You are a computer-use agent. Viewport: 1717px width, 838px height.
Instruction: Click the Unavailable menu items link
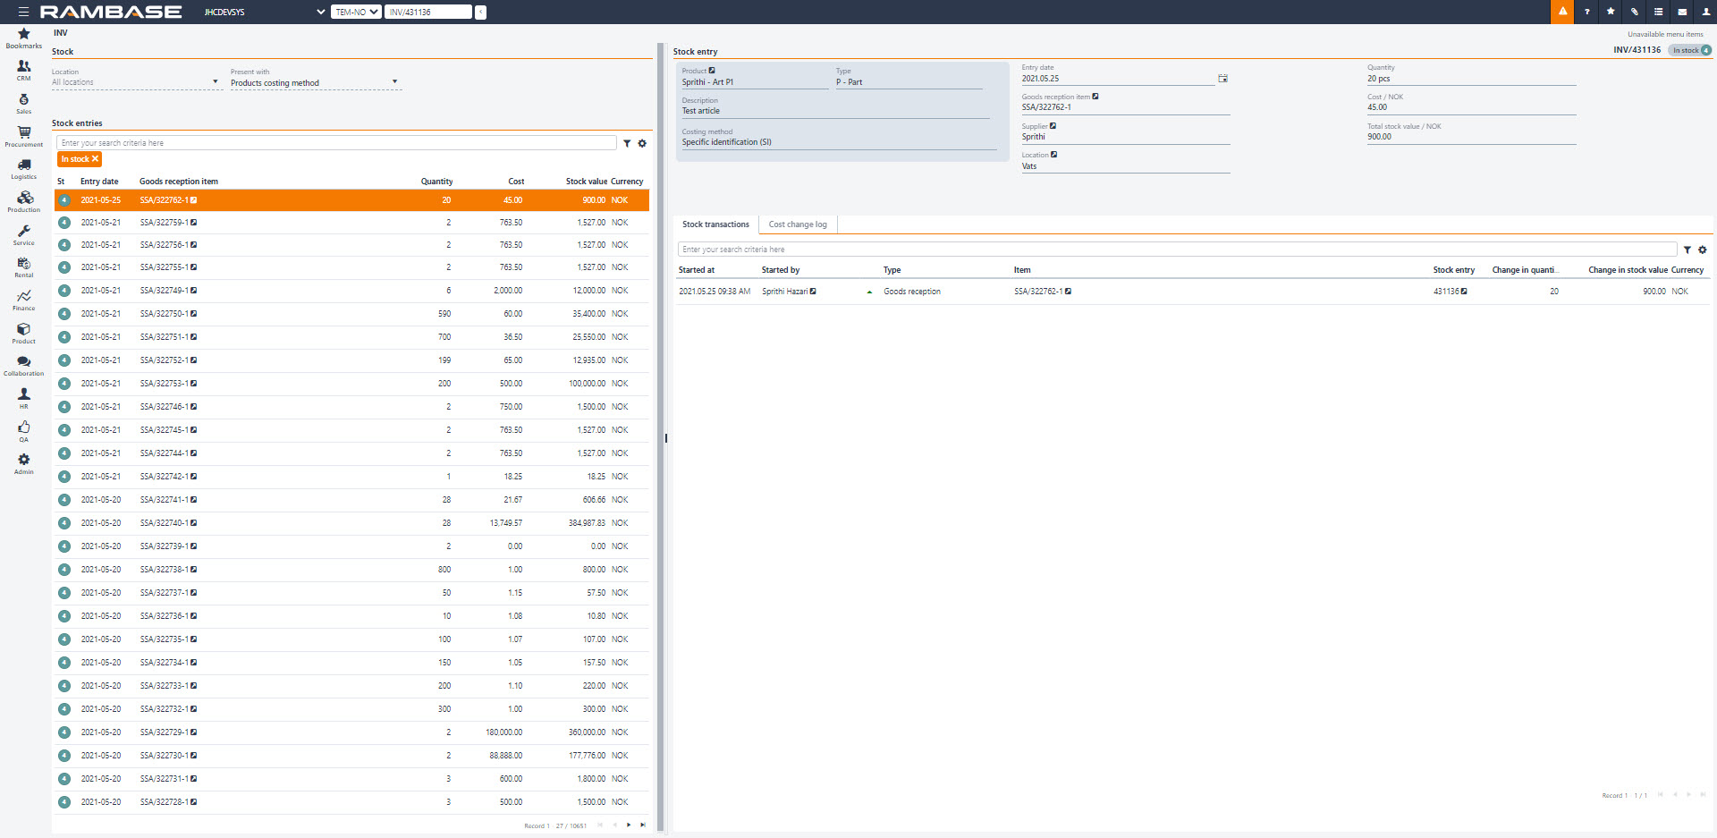[x=1665, y=34]
